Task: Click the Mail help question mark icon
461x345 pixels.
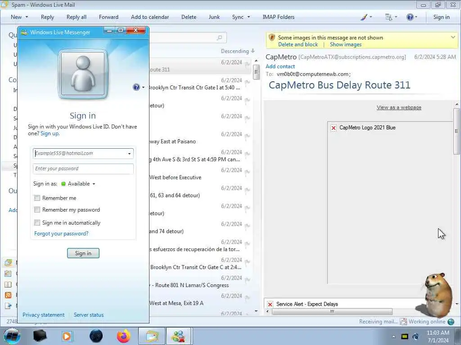Action: (x=410, y=17)
